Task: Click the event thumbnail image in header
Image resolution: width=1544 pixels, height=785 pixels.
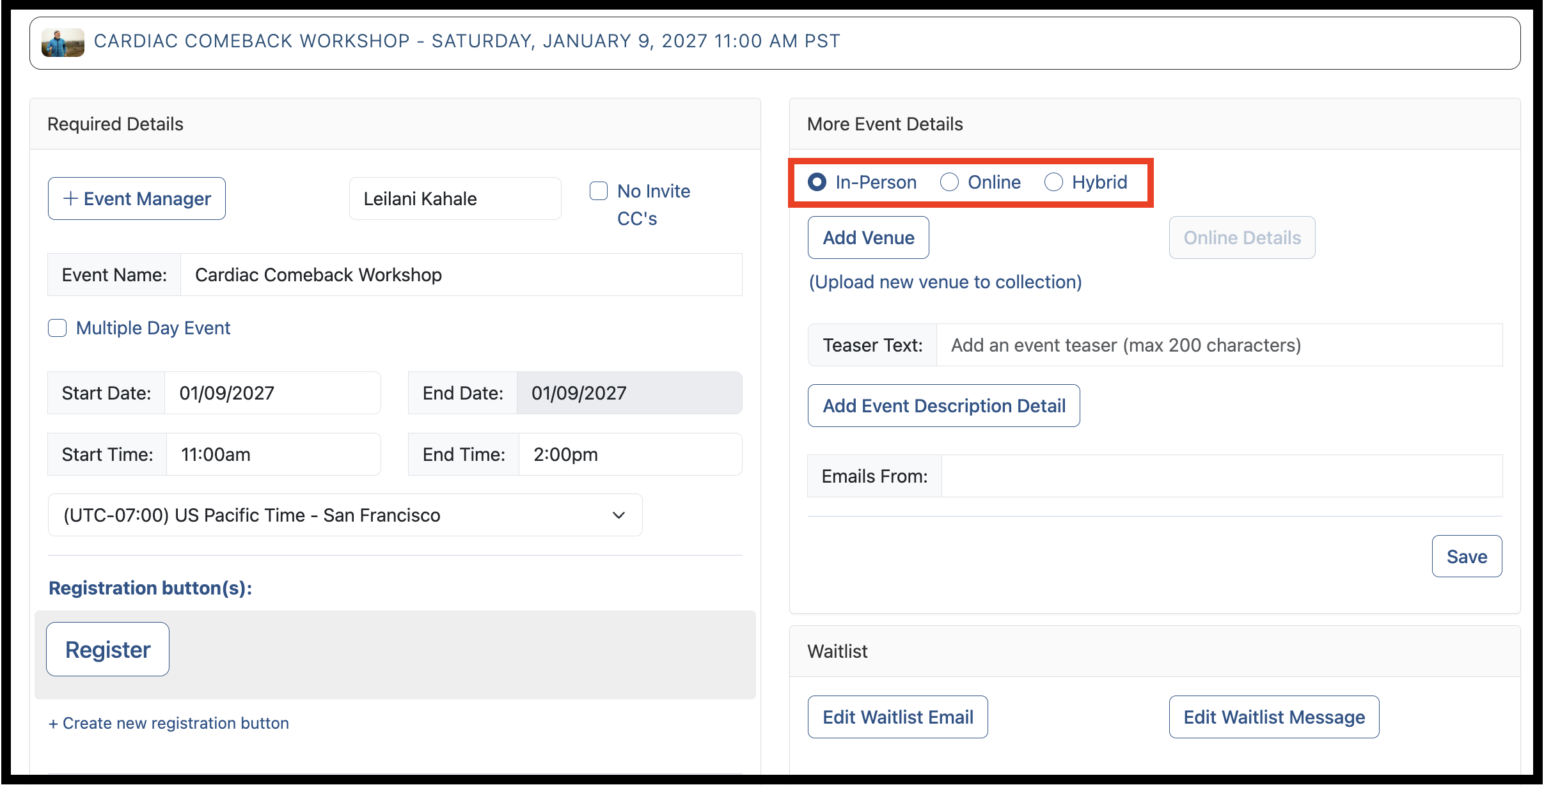Action: click(63, 42)
